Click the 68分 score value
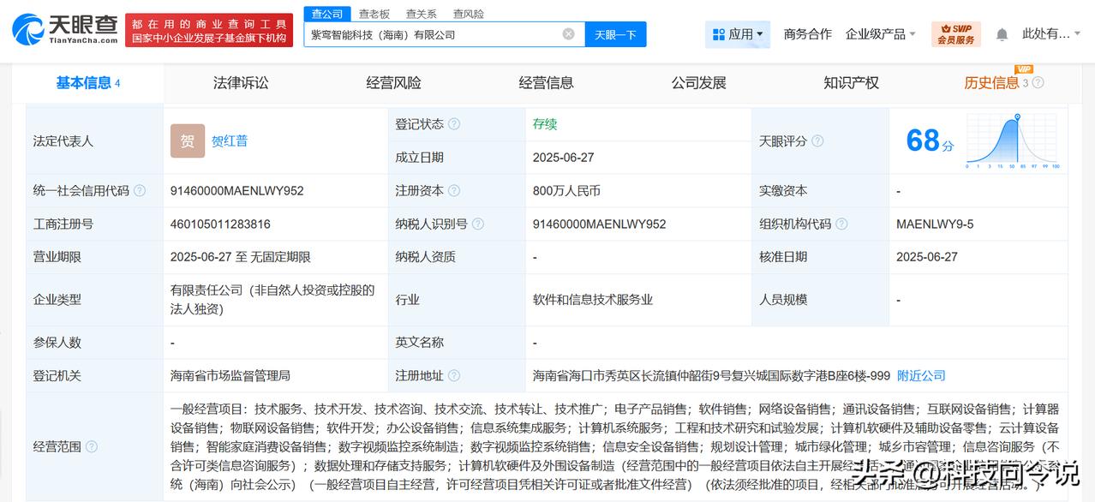The height and width of the screenshot is (502, 1095). (930, 140)
